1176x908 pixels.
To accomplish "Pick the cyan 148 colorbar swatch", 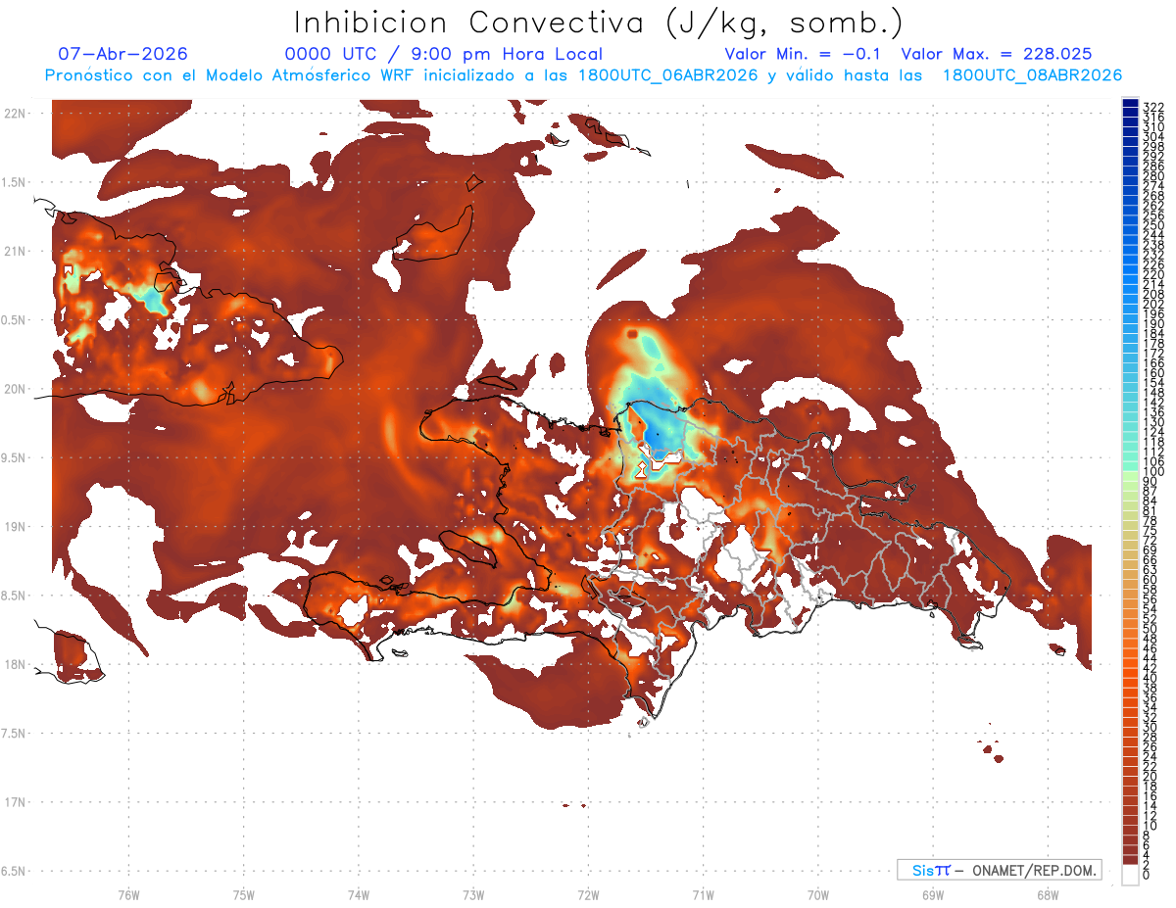I will [x=1130, y=393].
